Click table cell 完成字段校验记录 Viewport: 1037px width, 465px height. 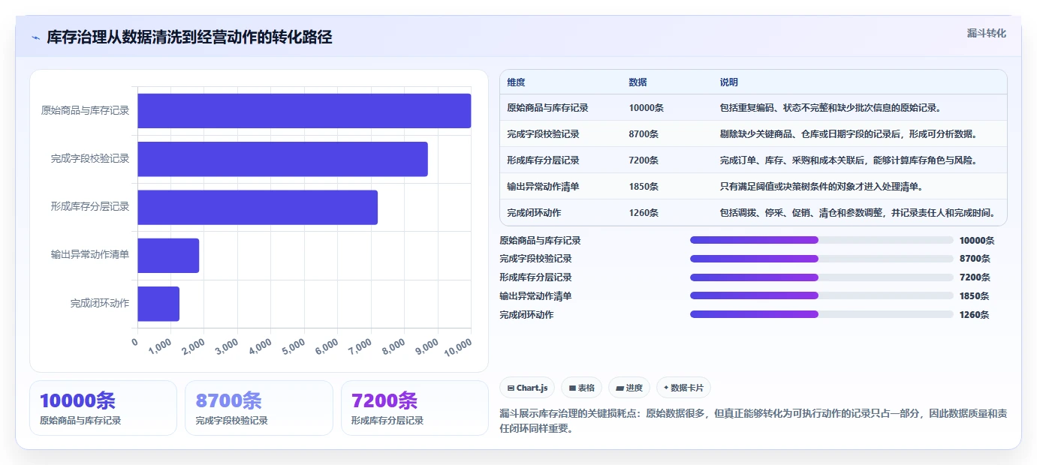click(x=543, y=133)
